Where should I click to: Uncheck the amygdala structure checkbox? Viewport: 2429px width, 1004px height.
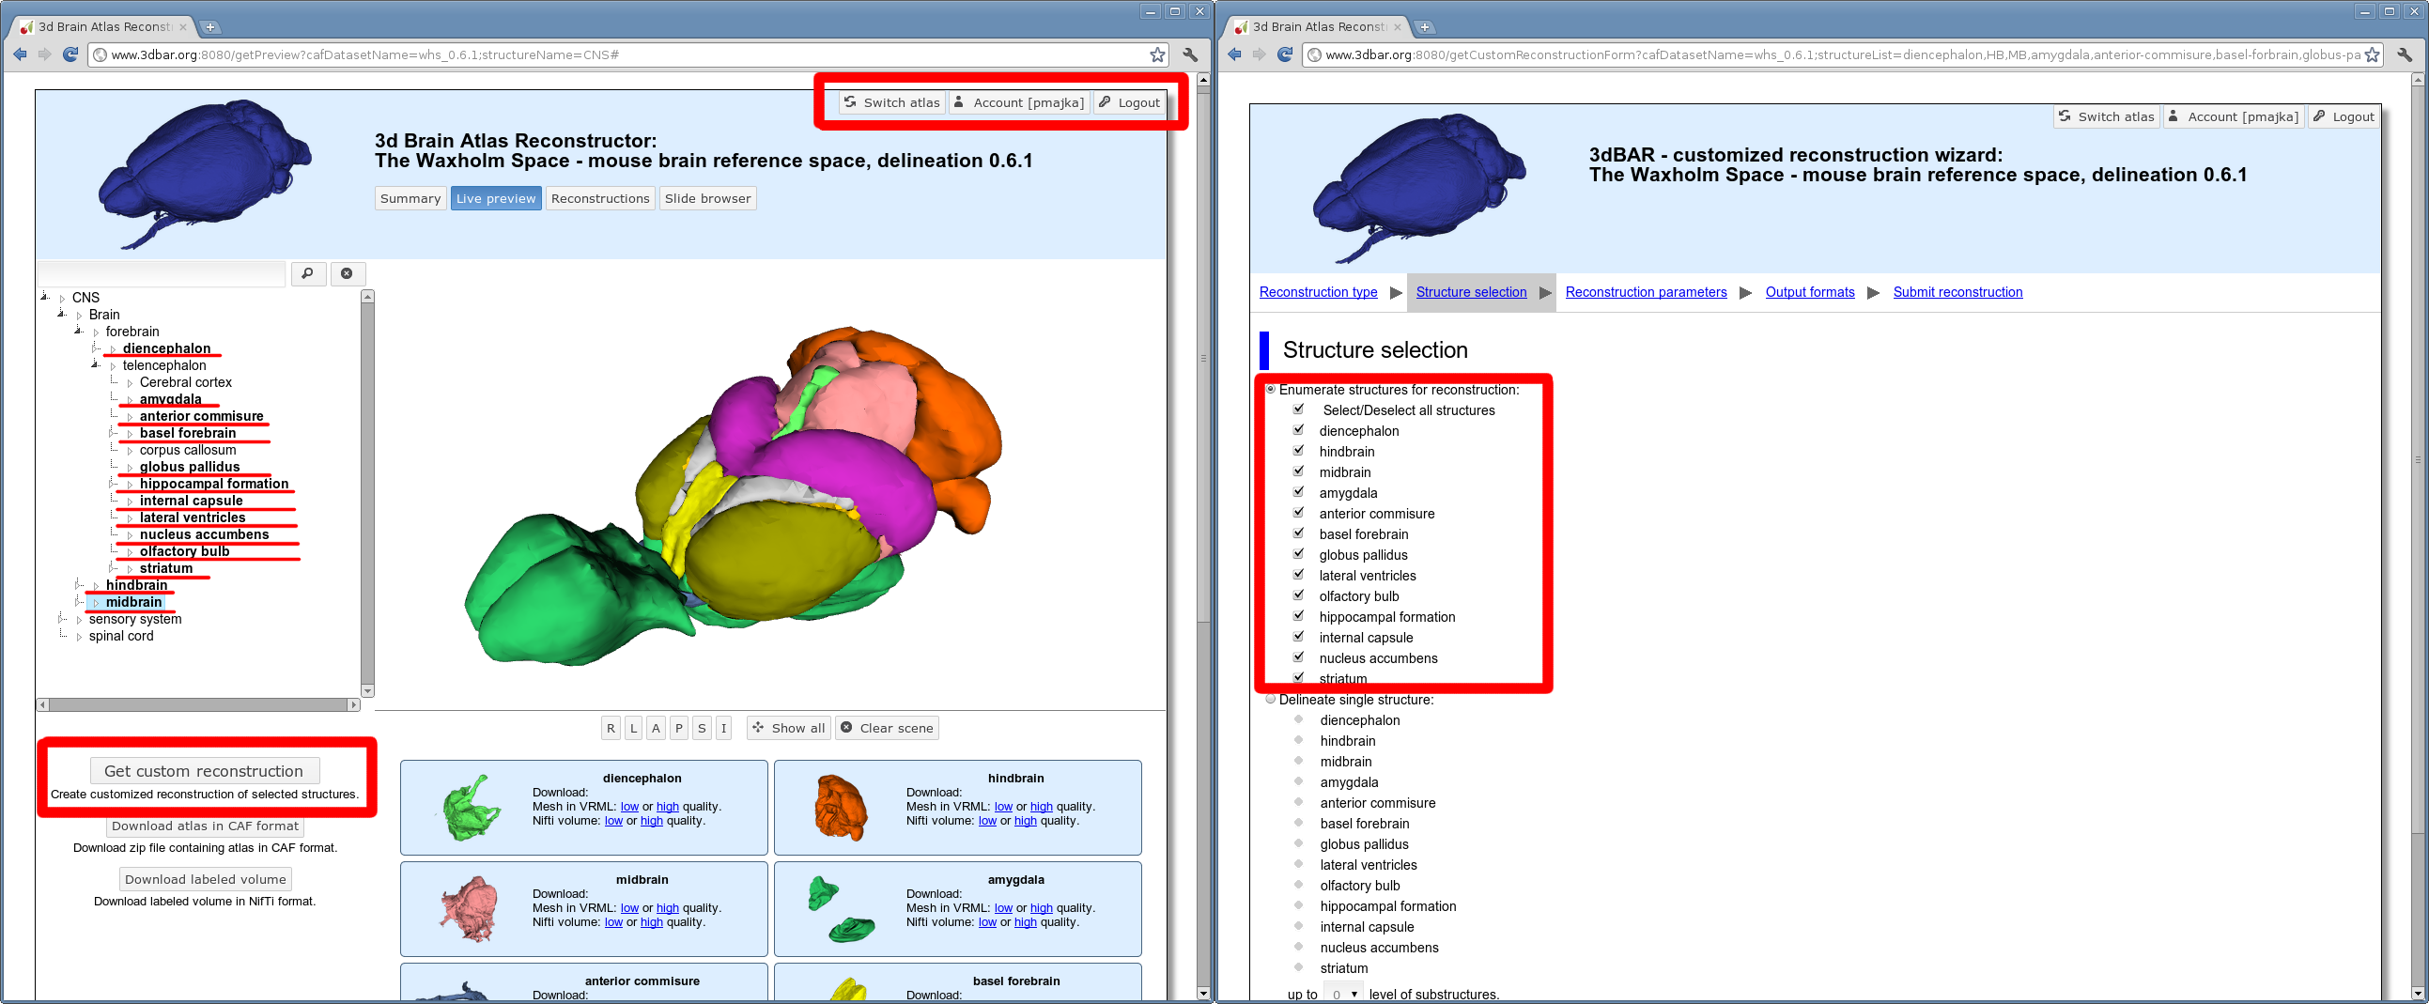pos(1298,491)
